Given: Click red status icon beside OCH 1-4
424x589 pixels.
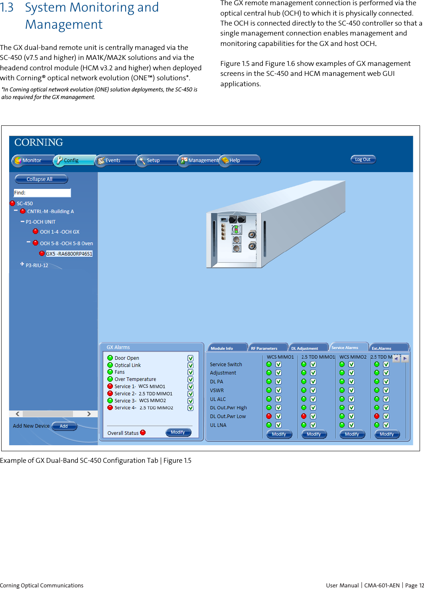Looking at the screenshot, I should click(x=35, y=231).
